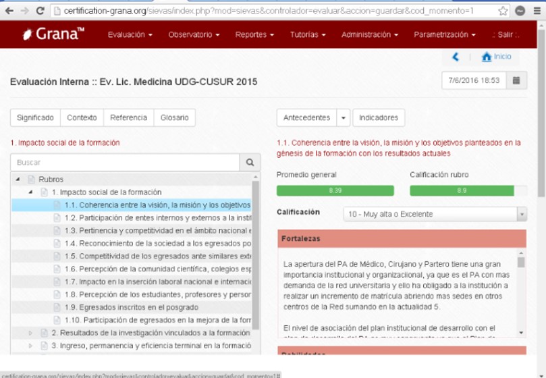The width and height of the screenshot is (546, 378).
Task: Click the Indicadores button
Action: point(378,117)
